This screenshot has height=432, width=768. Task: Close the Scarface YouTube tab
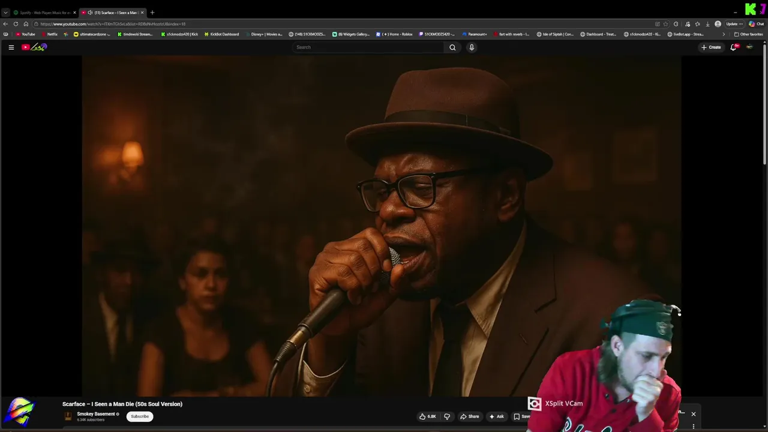[142, 13]
